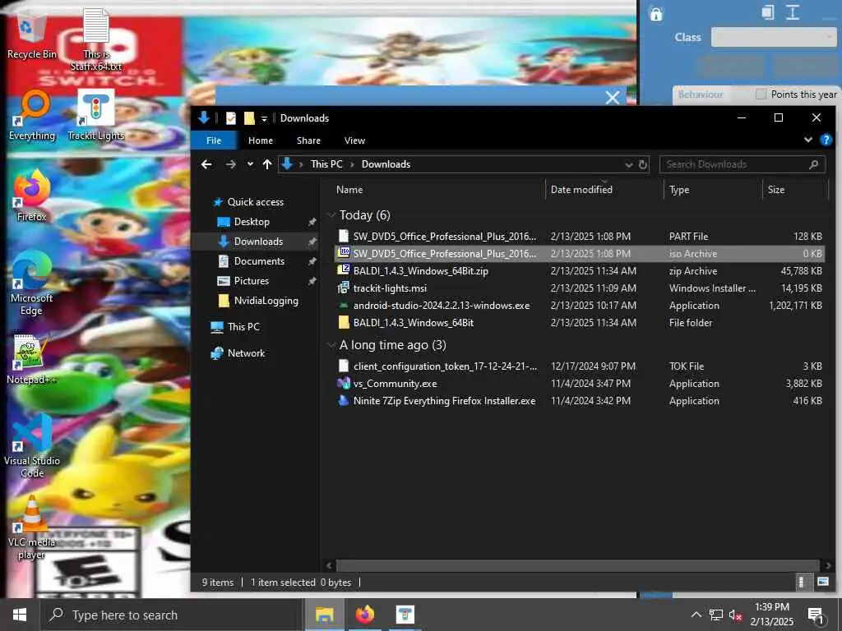Switch to details view icon in status bar
The width and height of the screenshot is (842, 631).
click(x=801, y=582)
